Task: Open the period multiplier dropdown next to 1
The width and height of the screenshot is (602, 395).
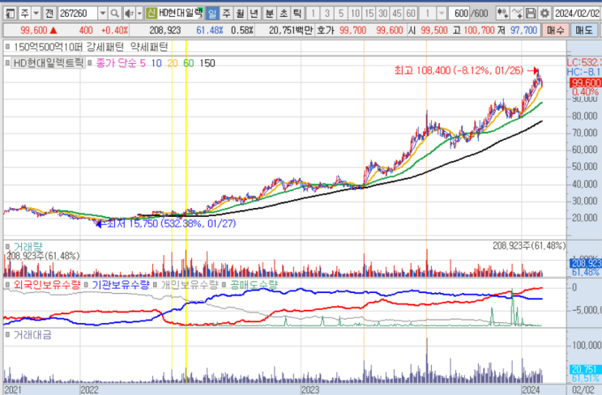Action: click(x=440, y=14)
